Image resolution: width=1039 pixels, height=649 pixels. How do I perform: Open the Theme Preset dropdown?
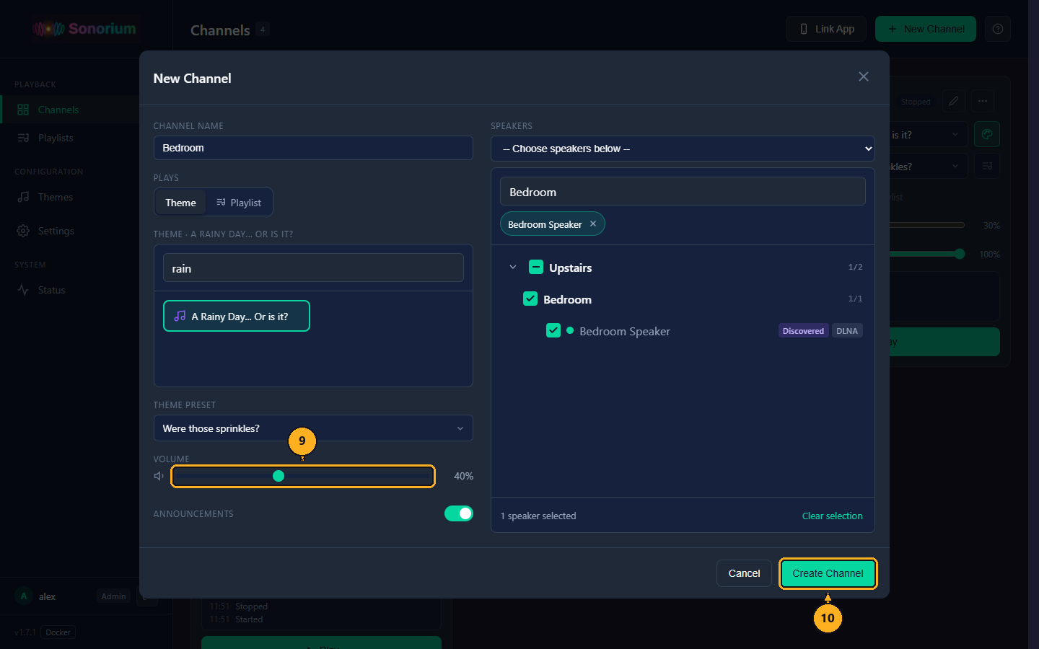(313, 428)
